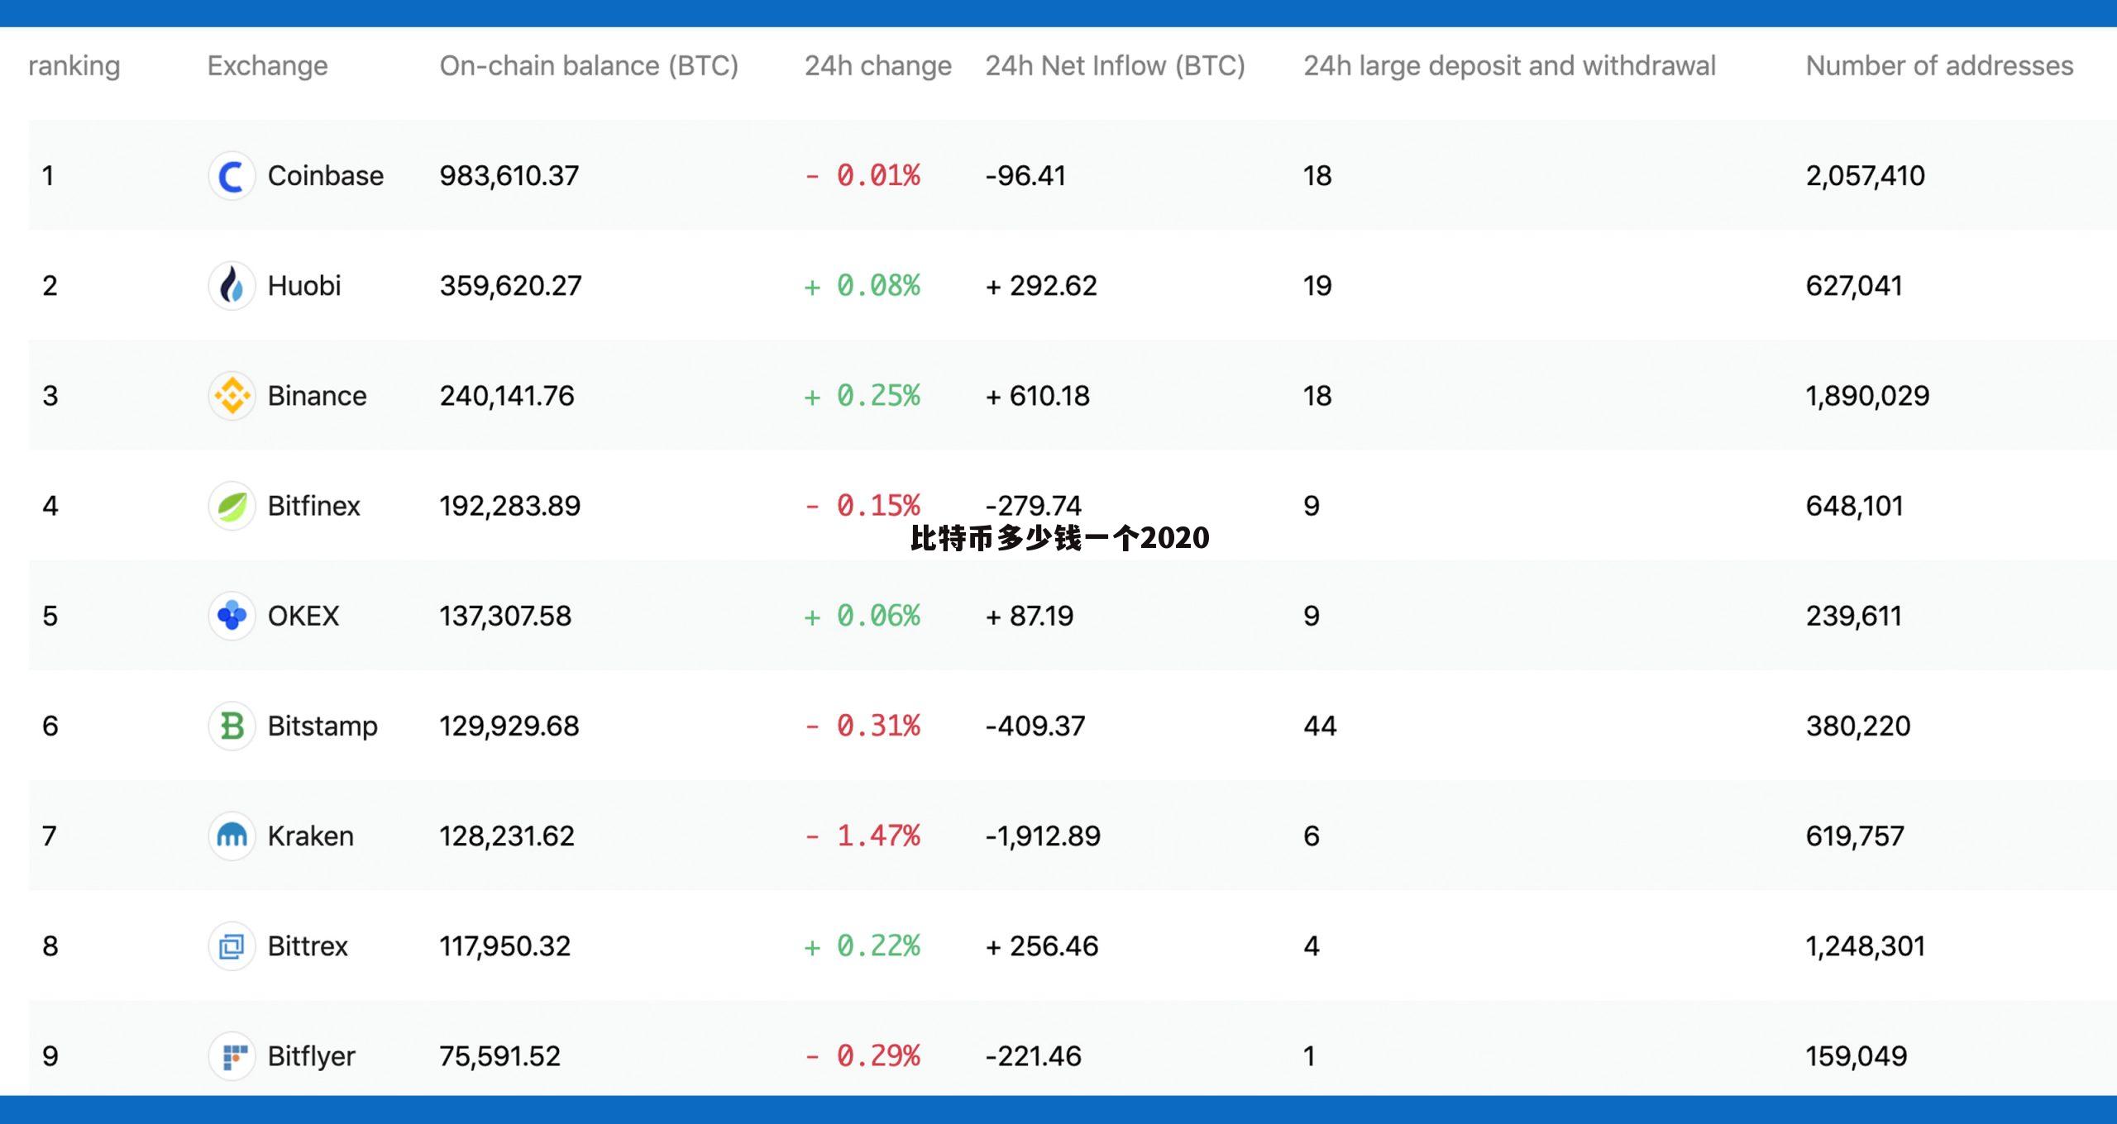
Task: Select Bitstamp balance 129,929.68
Action: coord(509,726)
